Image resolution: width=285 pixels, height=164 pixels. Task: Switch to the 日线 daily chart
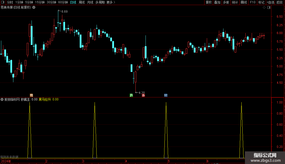(73, 2)
